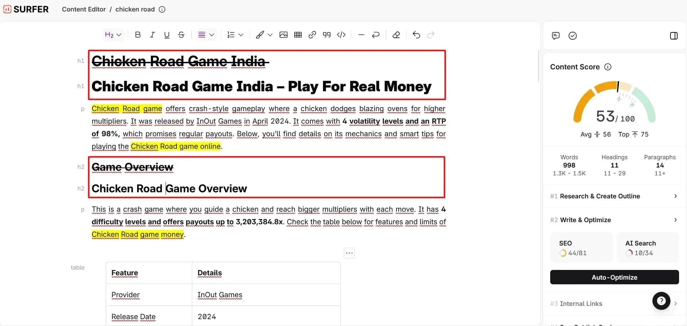Insert a code block
687x326 pixels.
(341, 35)
